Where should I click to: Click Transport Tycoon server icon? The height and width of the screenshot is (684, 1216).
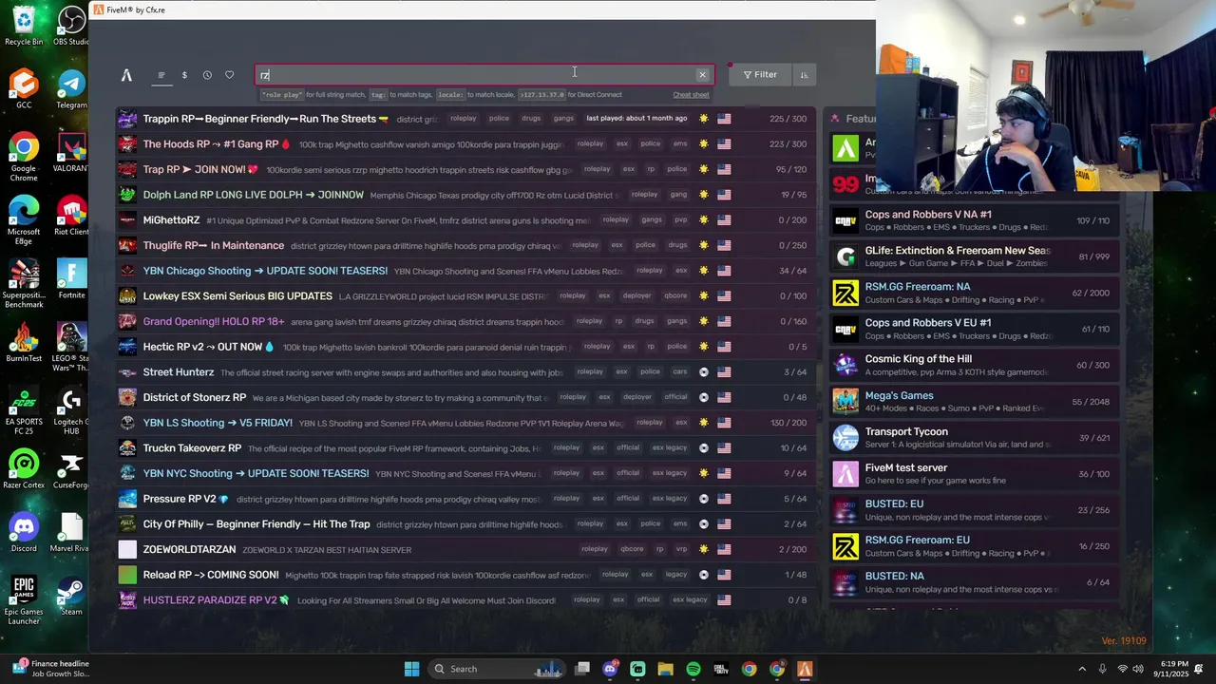(x=845, y=438)
